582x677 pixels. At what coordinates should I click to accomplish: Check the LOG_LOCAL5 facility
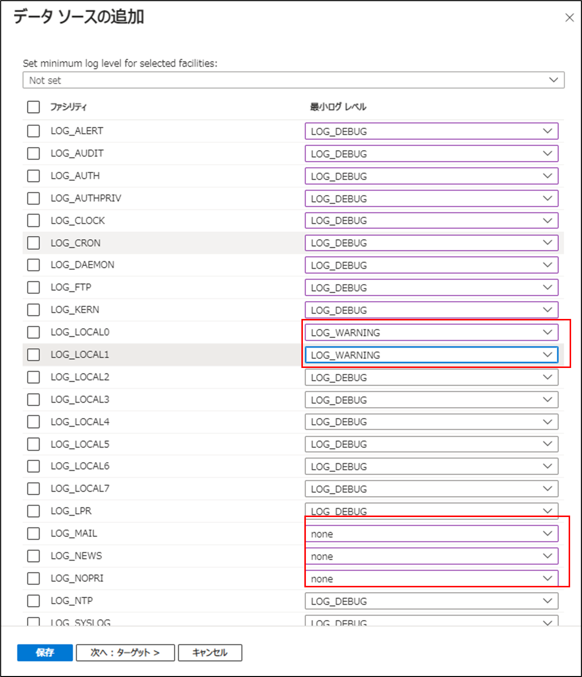[33, 444]
